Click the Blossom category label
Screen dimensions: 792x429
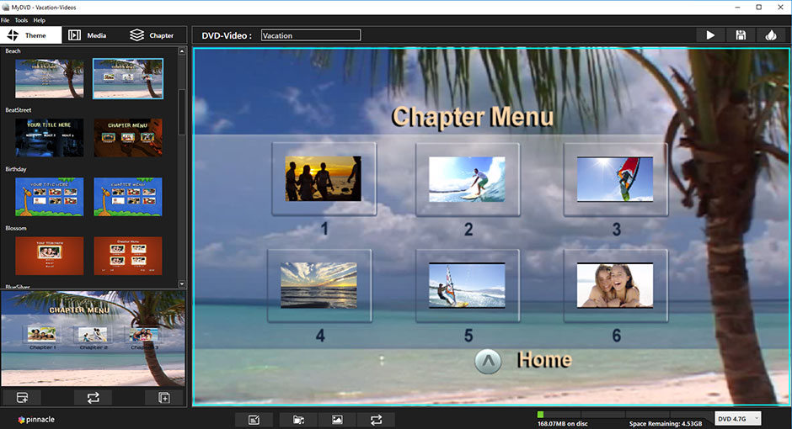coord(16,228)
